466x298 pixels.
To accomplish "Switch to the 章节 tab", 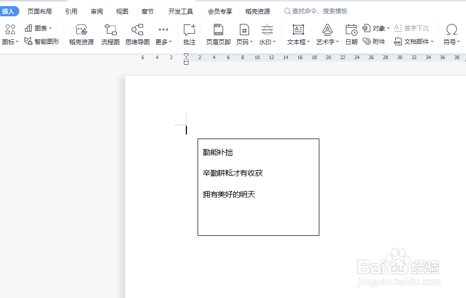I will click(x=148, y=11).
